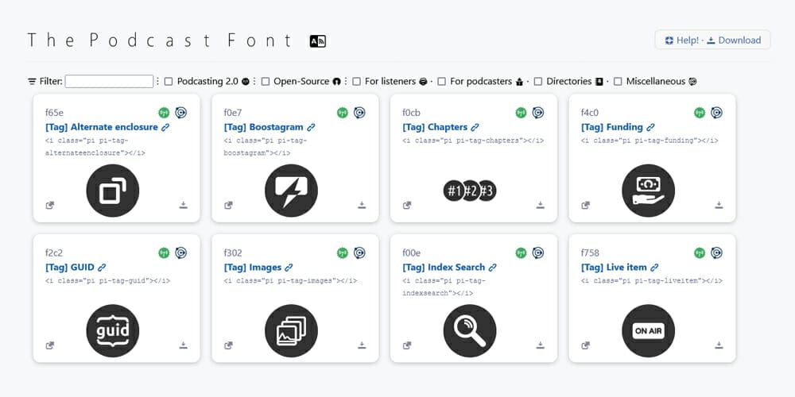Open external link on Chapters card
Viewport: 795px width, 397px height.
[406, 205]
